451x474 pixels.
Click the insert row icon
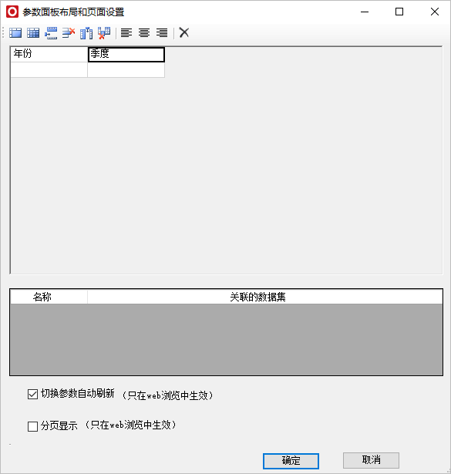coord(51,32)
